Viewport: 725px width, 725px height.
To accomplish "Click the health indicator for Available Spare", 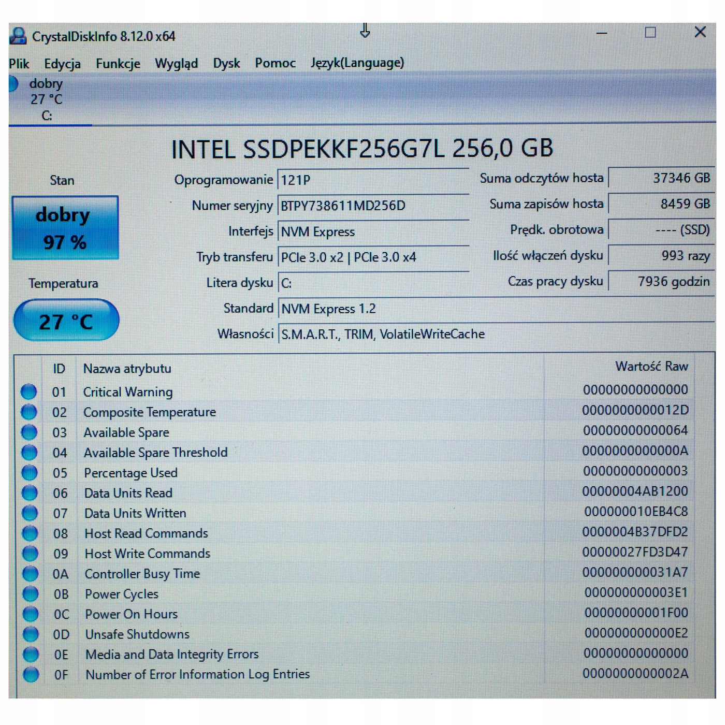I will (x=29, y=432).
